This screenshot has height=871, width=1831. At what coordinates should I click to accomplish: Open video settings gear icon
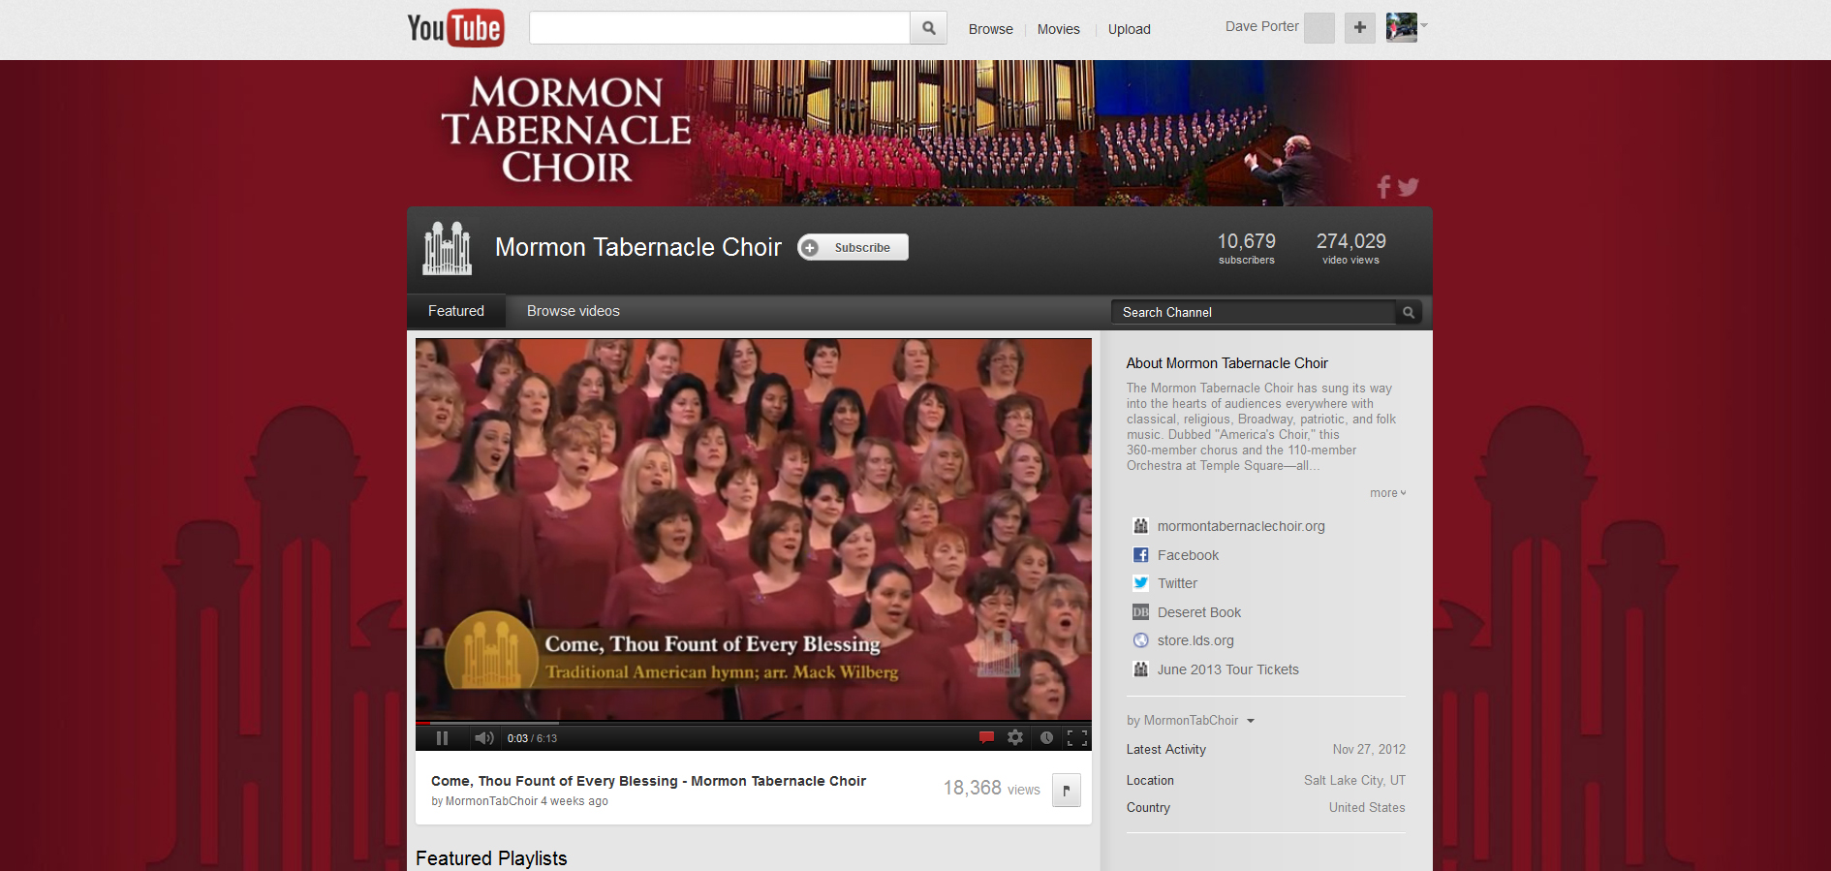click(1015, 737)
